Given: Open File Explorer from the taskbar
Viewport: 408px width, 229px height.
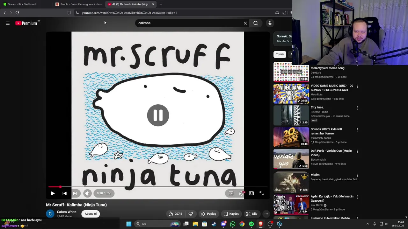Looking at the screenshot, I should [195, 224].
